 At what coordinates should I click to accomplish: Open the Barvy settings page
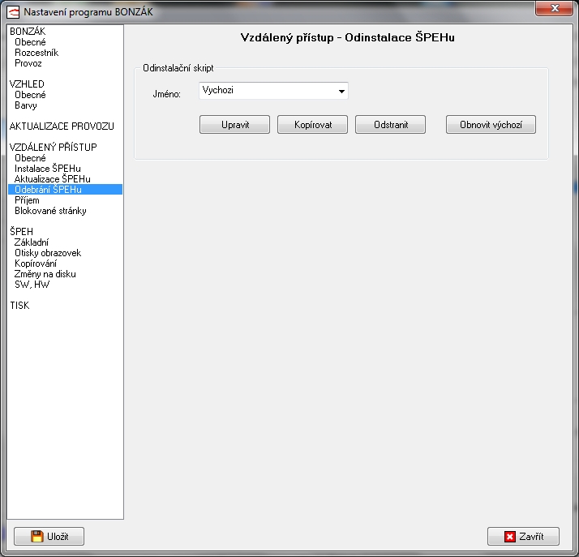coord(26,105)
